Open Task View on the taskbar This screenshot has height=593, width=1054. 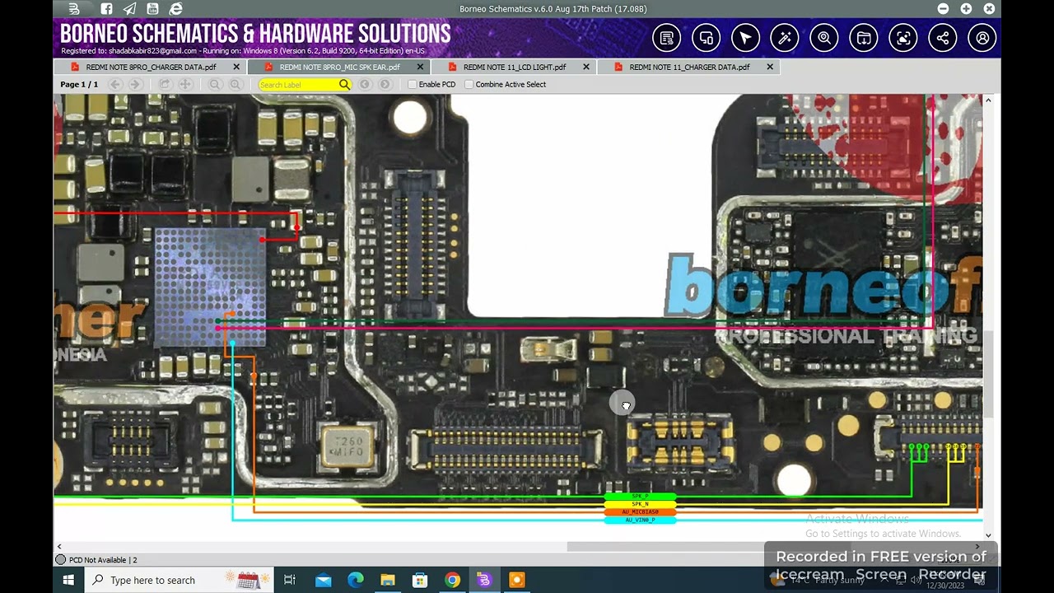pos(290,580)
